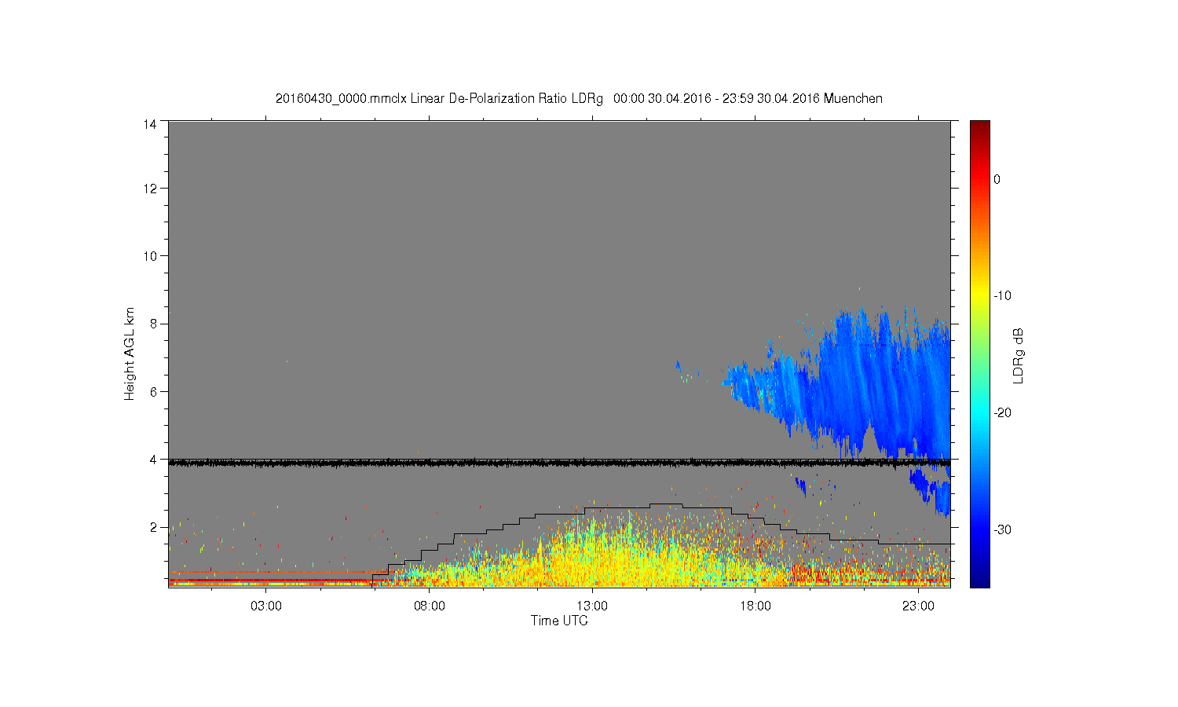Viewport: 1178px width, 707px height.
Task: Click the 18:00 time tick label
Action: (x=755, y=606)
